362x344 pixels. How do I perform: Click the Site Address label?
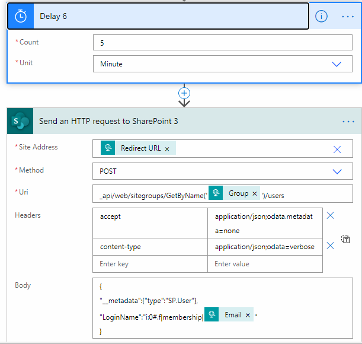38,147
